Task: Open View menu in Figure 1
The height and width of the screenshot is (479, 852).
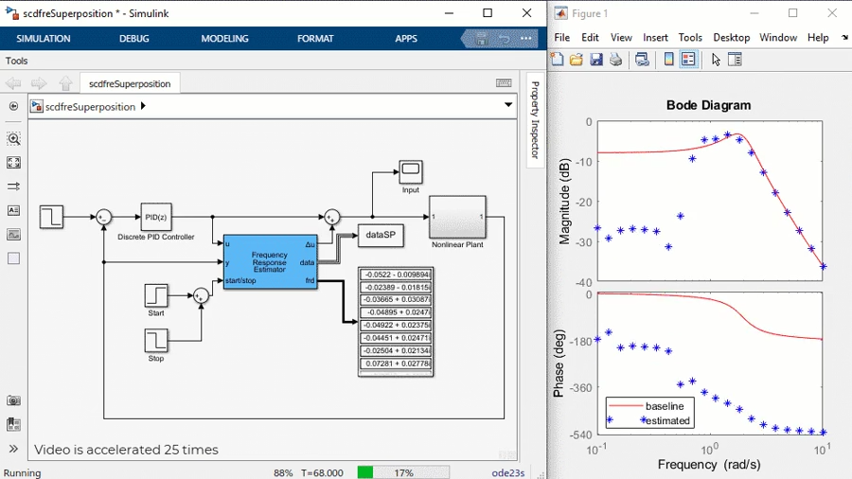Action: click(x=621, y=38)
